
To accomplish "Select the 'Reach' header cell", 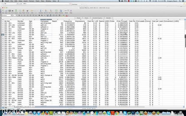I will [x=58, y=21].
